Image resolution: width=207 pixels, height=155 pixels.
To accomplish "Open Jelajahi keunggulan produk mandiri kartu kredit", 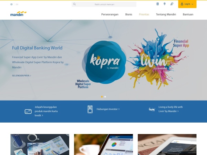I will pos(46,111).
